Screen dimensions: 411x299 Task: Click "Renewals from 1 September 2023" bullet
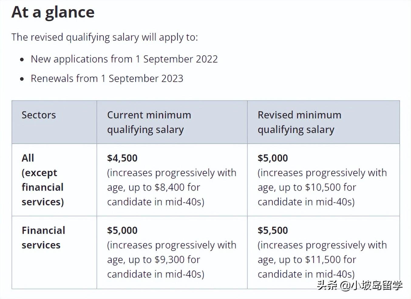[107, 79]
